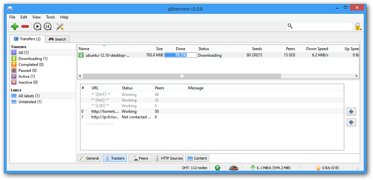
Task: Select the ** [DHT] ** tracker row
Action: (212, 94)
